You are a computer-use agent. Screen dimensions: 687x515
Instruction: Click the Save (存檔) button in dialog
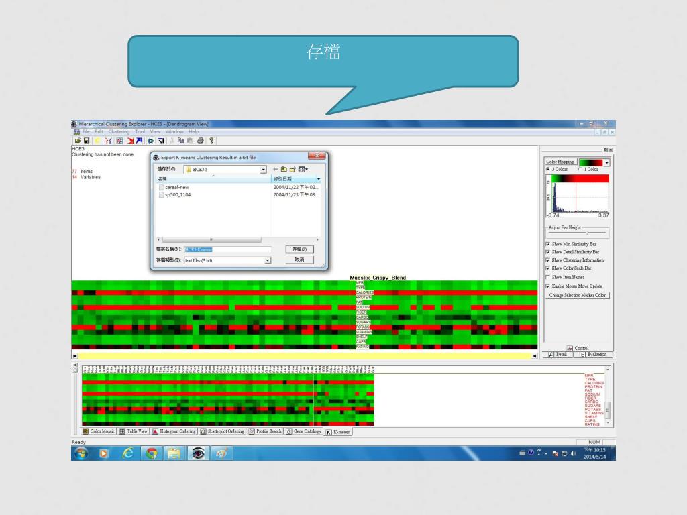(x=299, y=249)
